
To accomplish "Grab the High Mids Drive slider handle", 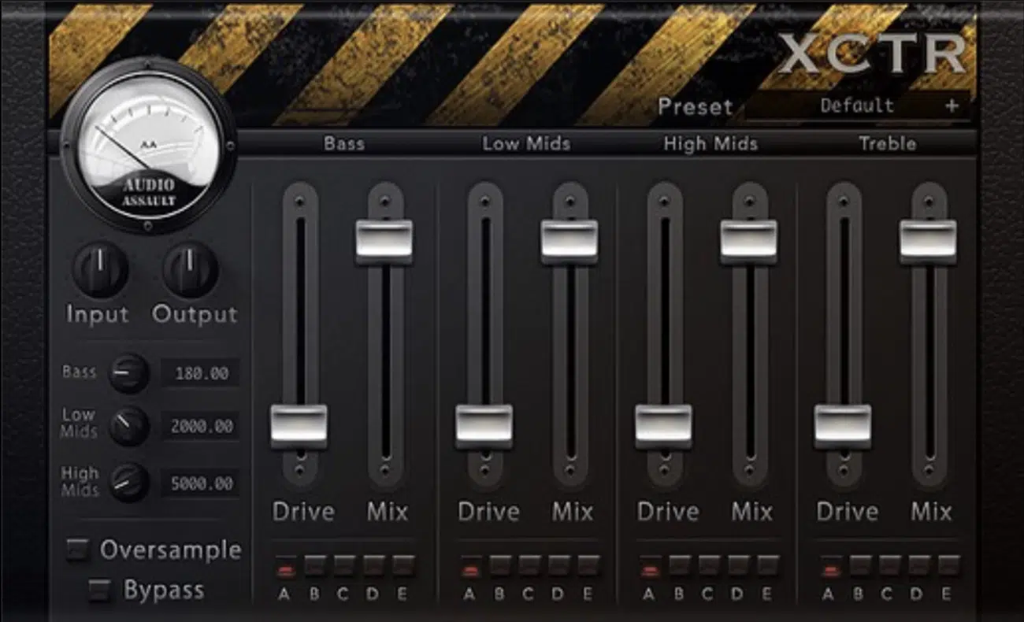I will [x=664, y=426].
